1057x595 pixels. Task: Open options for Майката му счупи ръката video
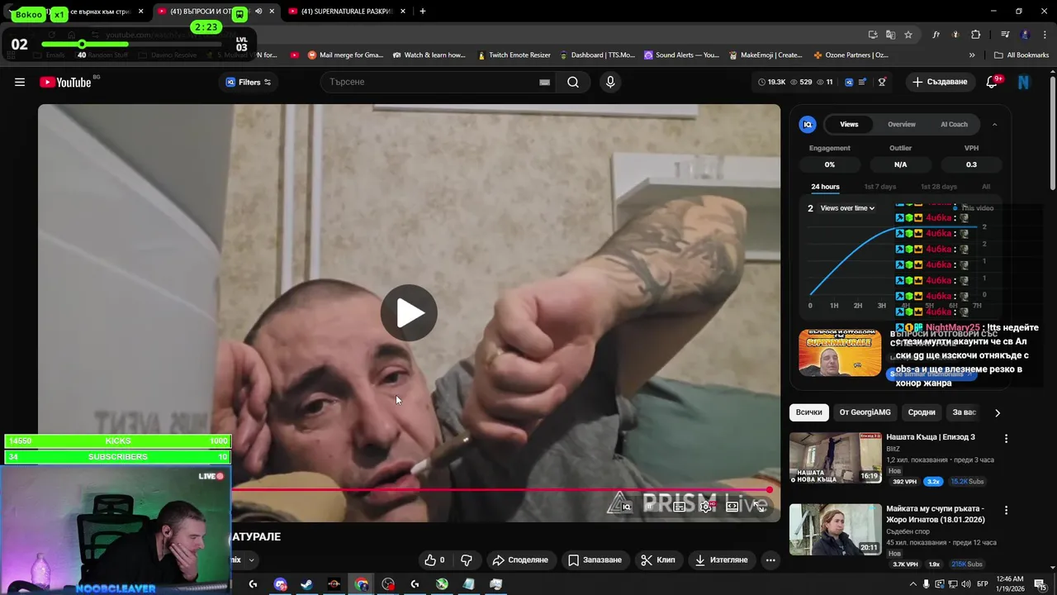click(x=1006, y=510)
